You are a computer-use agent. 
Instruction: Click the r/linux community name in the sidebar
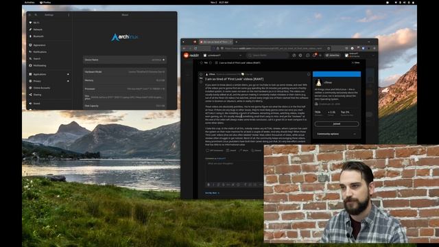click(x=328, y=82)
